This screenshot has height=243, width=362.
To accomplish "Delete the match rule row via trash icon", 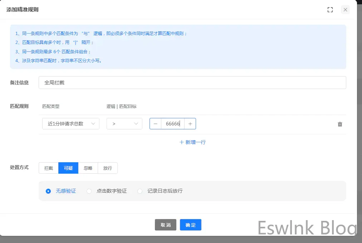I will [340, 124].
